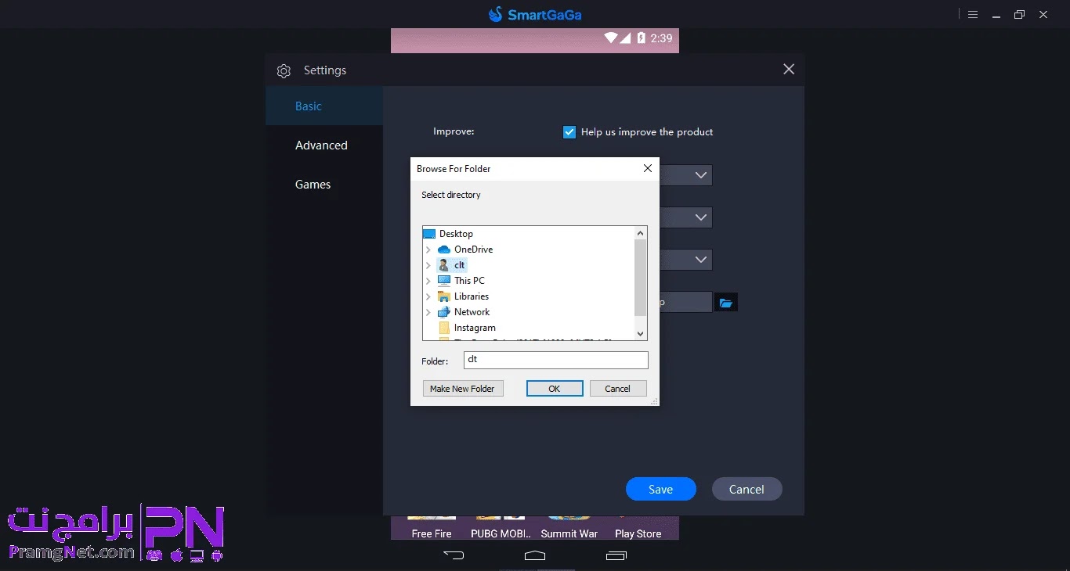Tap the Android home navigation icon
Image resolution: width=1070 pixels, height=571 pixels.
coord(535,555)
